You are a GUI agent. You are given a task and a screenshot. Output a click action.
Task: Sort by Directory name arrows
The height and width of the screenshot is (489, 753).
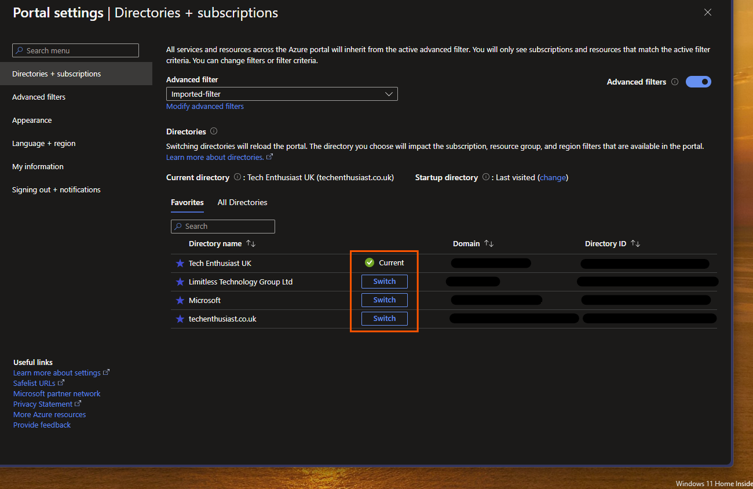[251, 244]
